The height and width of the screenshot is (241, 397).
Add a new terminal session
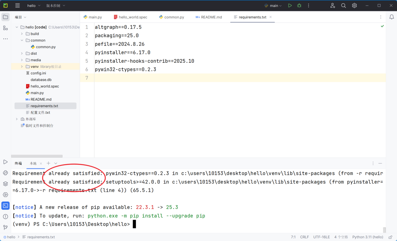[x=49, y=163]
